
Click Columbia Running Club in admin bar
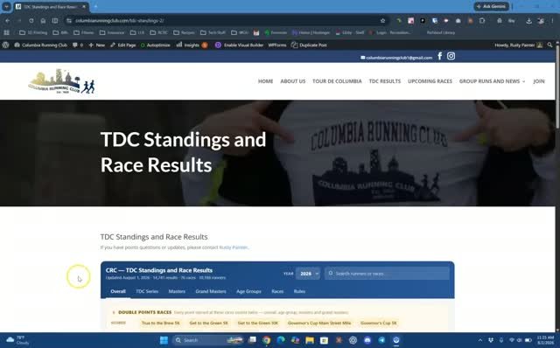click(40, 45)
